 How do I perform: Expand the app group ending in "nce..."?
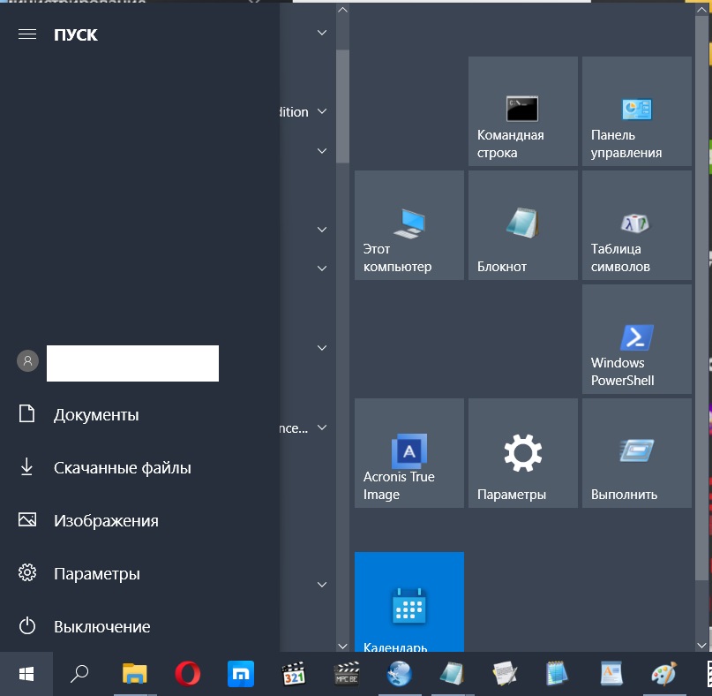click(322, 427)
